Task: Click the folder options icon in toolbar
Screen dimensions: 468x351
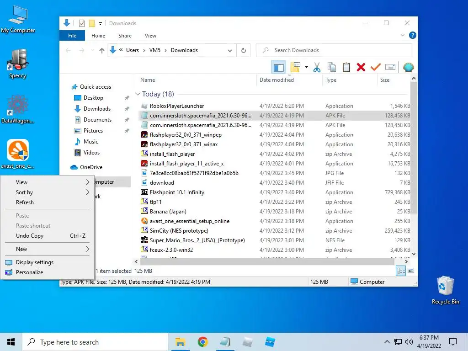Action: (295, 67)
